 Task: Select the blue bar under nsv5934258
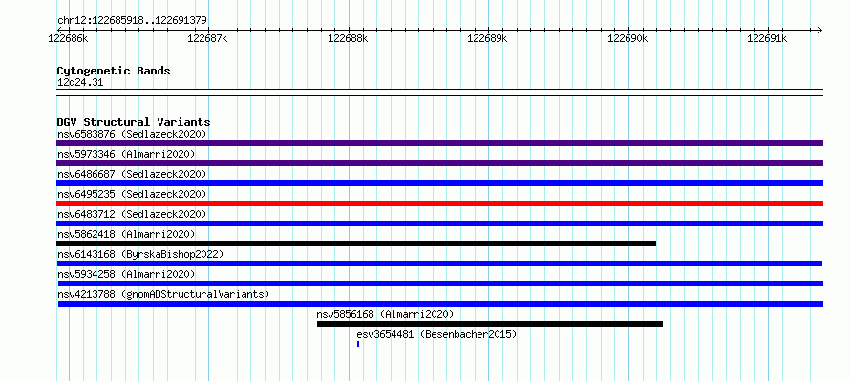(x=440, y=284)
